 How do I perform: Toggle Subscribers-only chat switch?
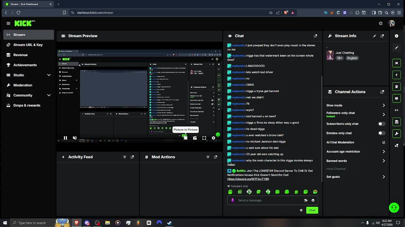click(x=382, y=124)
